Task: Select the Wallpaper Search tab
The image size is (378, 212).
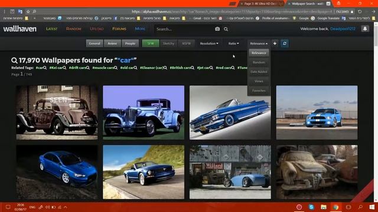Action: [308, 4]
